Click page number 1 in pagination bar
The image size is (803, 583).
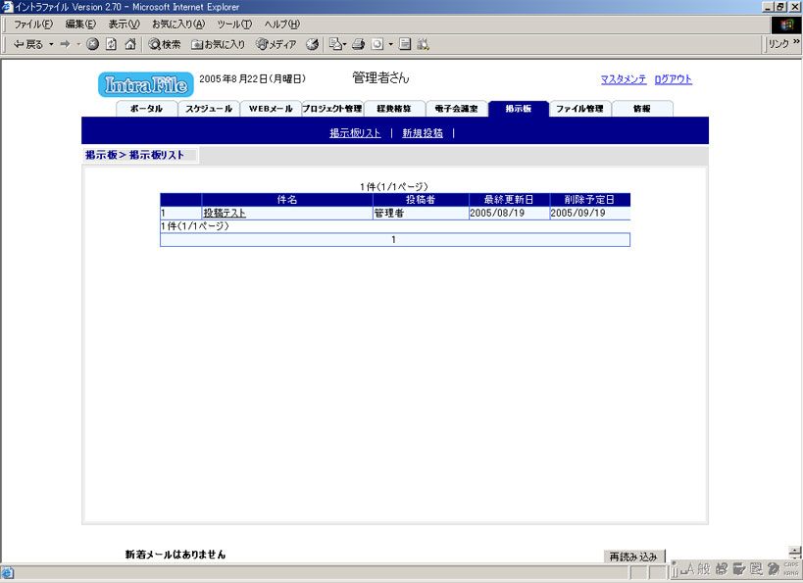tap(393, 239)
